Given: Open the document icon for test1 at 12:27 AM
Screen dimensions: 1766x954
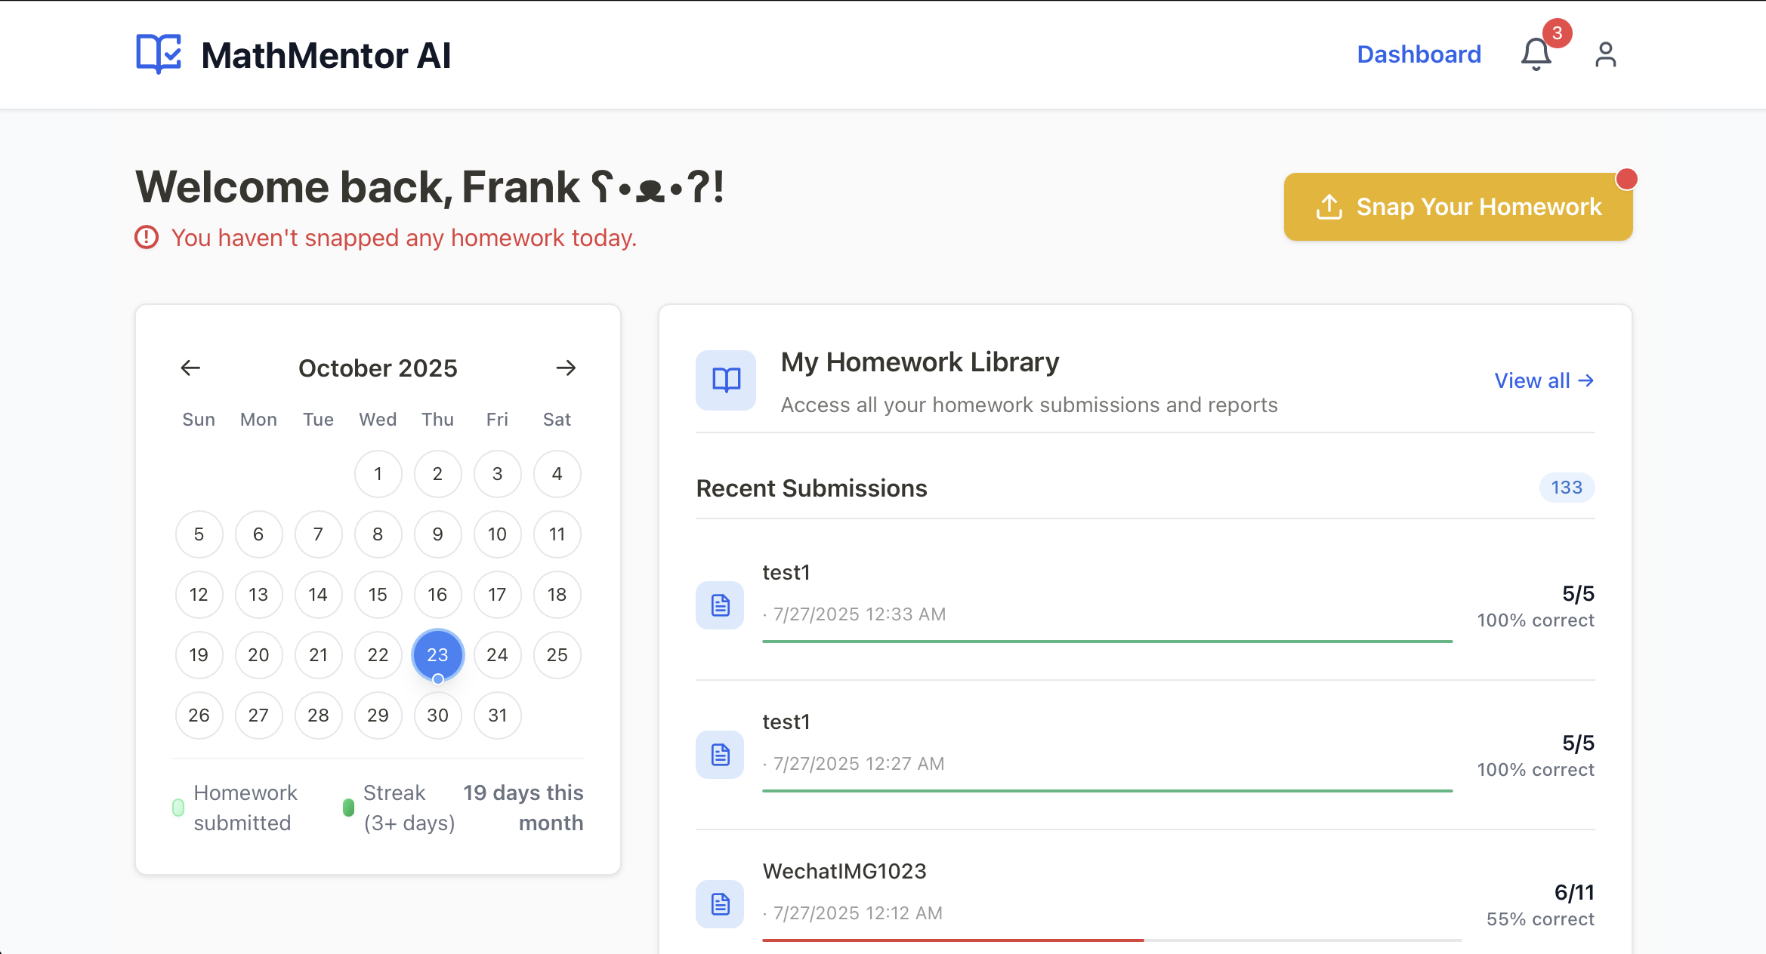Looking at the screenshot, I should [719, 755].
